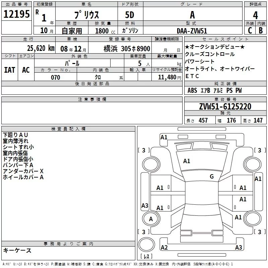Click inspector note ホイールカバーA
Image resolution: width=268 pixels, height=268 pixels.
[x=23, y=177]
